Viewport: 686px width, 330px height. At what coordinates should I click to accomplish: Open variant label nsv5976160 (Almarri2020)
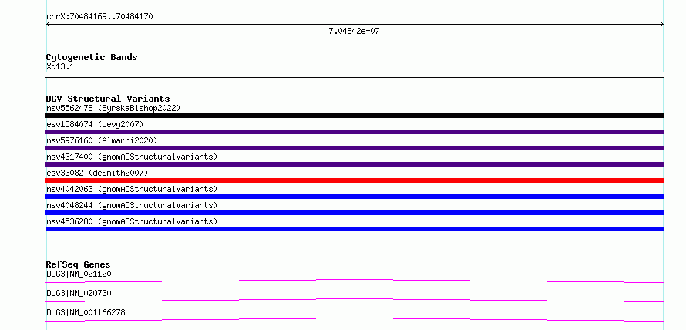tap(102, 140)
